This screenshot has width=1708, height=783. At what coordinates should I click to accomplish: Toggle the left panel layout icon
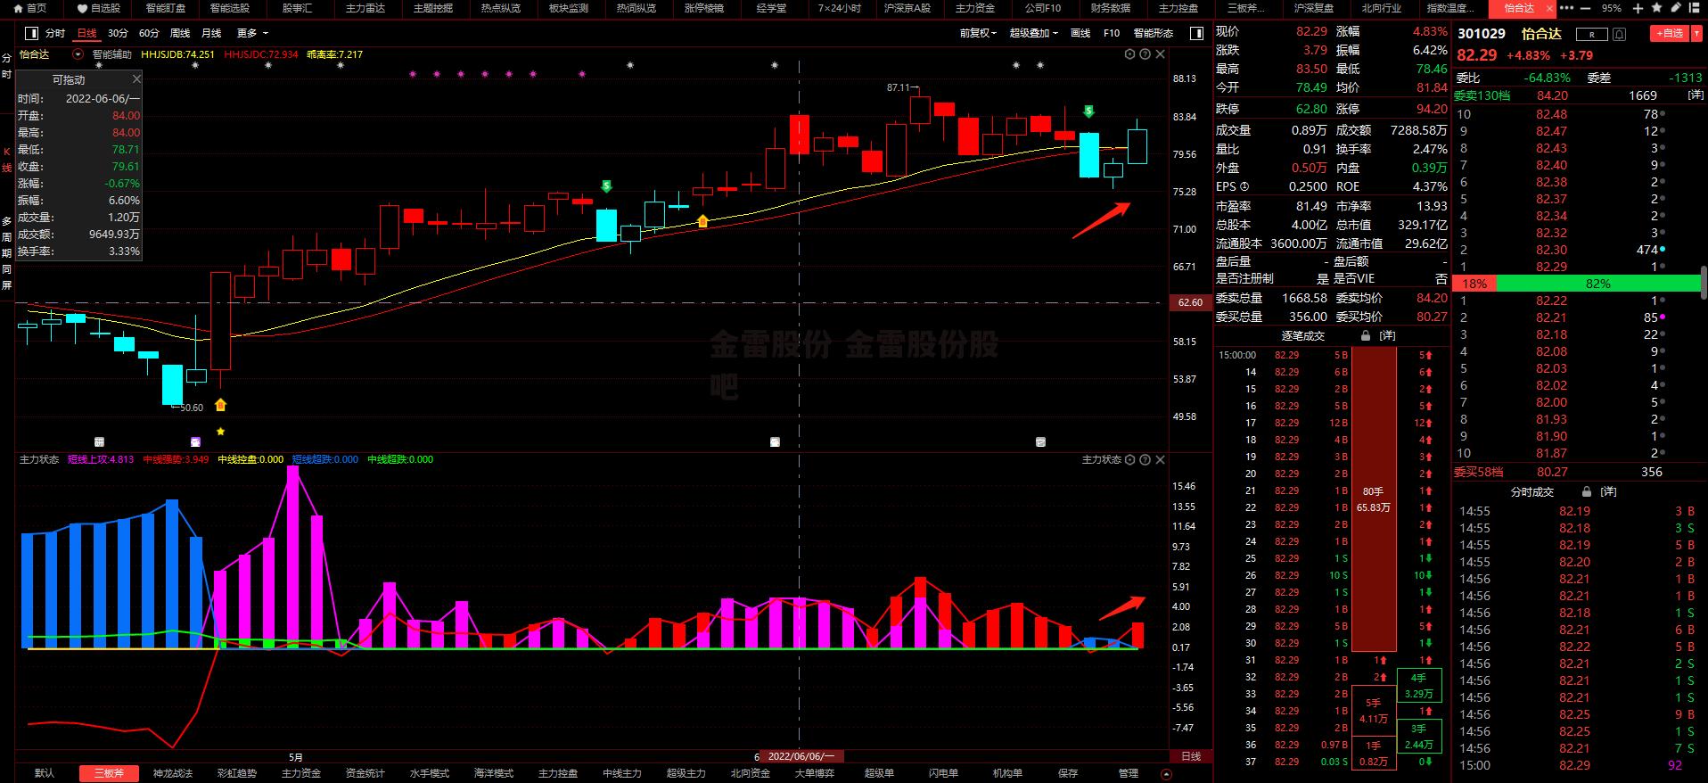[32, 33]
